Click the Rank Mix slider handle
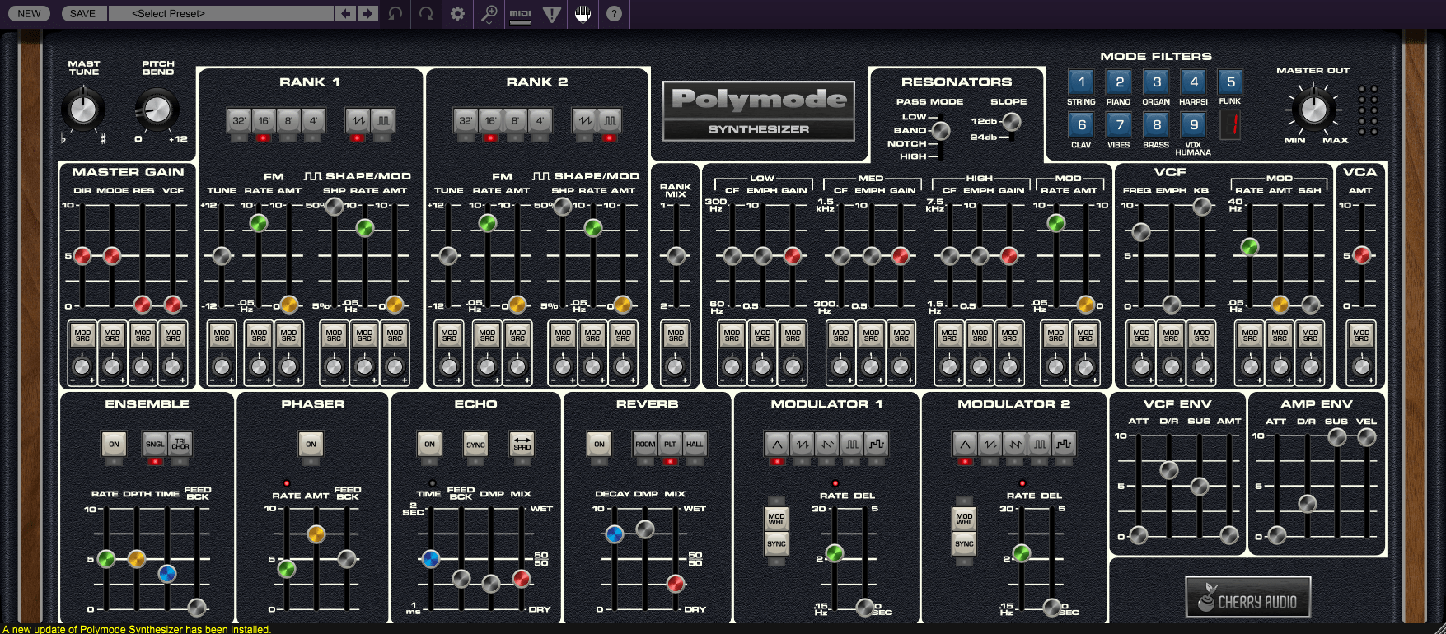The width and height of the screenshot is (1446, 634). coord(676,255)
